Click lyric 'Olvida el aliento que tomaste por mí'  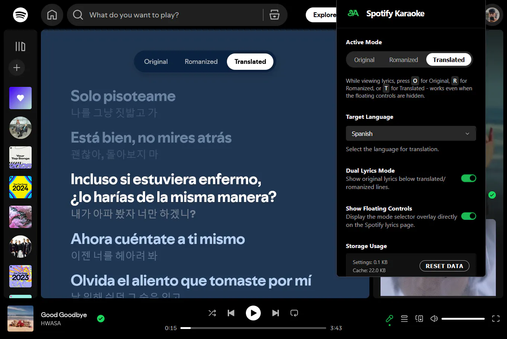pos(191,281)
